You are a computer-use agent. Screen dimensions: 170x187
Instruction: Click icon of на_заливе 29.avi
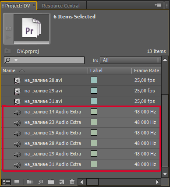tap(17, 91)
